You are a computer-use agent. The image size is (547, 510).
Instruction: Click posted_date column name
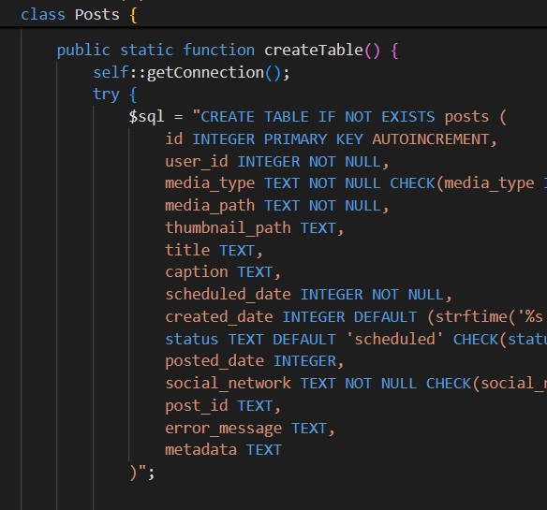coord(214,362)
